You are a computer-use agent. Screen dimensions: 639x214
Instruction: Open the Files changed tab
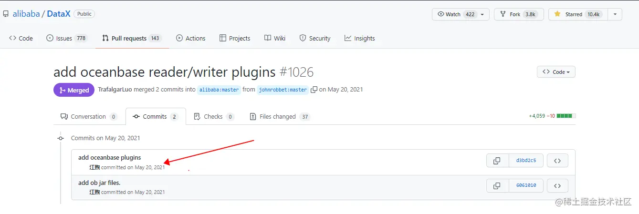pos(280,116)
